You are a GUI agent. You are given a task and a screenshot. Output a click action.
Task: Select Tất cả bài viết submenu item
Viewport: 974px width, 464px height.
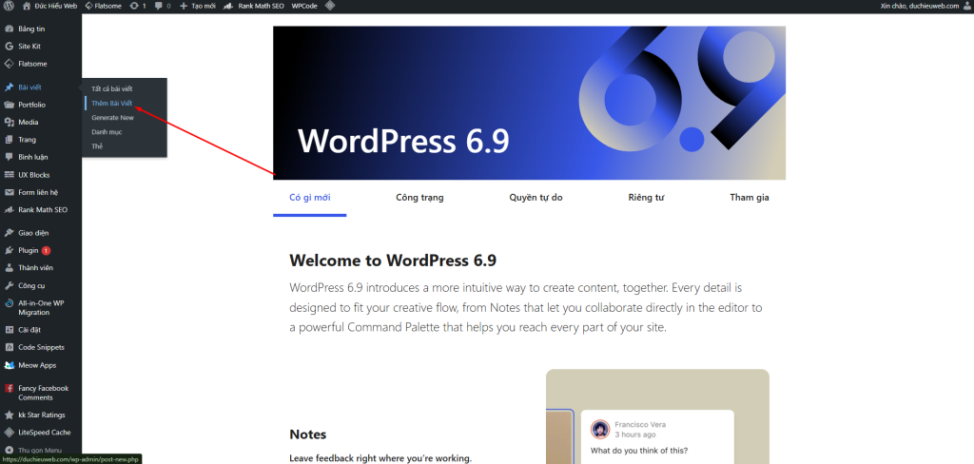click(112, 88)
